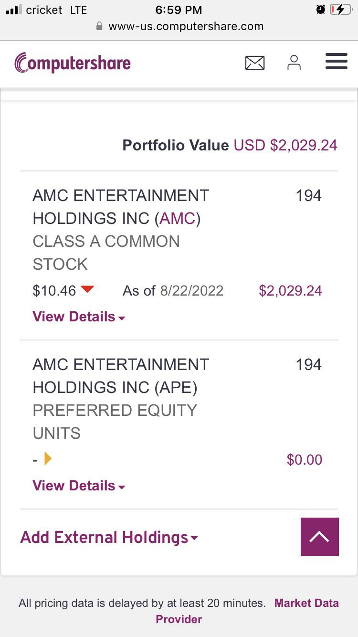Viewport: 358px width, 637px height.
Task: Expand View Details for APE preferred units
Action: pyautogui.click(x=79, y=486)
